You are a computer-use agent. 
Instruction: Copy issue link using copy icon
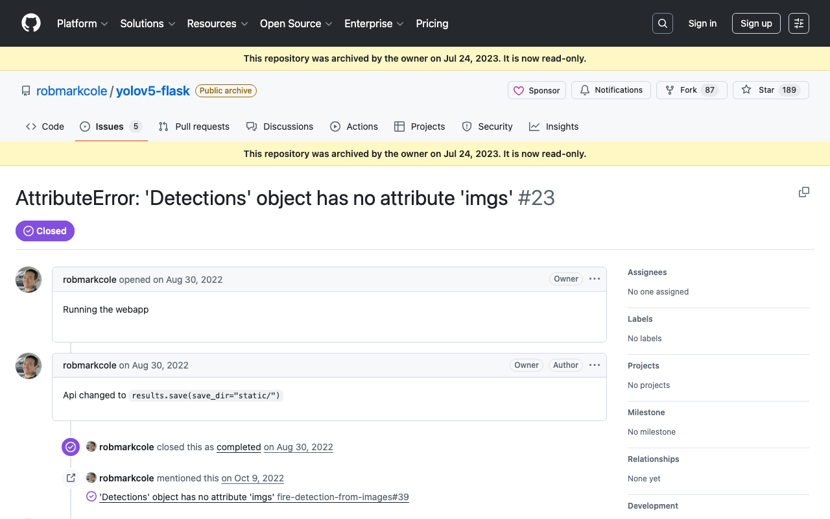tap(804, 192)
